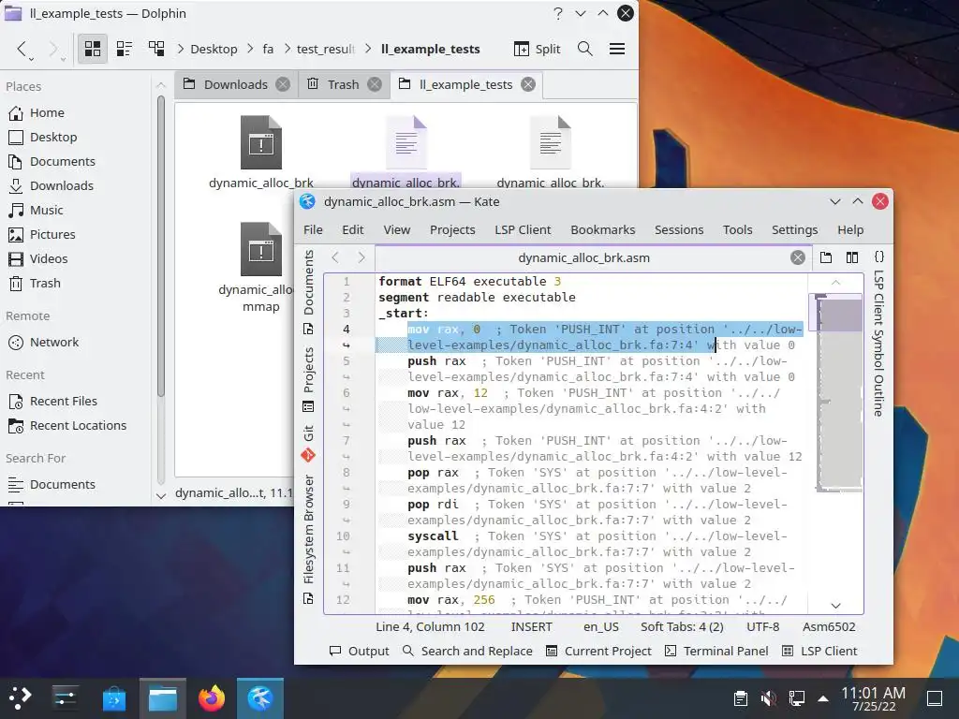Toggle Git sidebar panel in Kate

309,443
